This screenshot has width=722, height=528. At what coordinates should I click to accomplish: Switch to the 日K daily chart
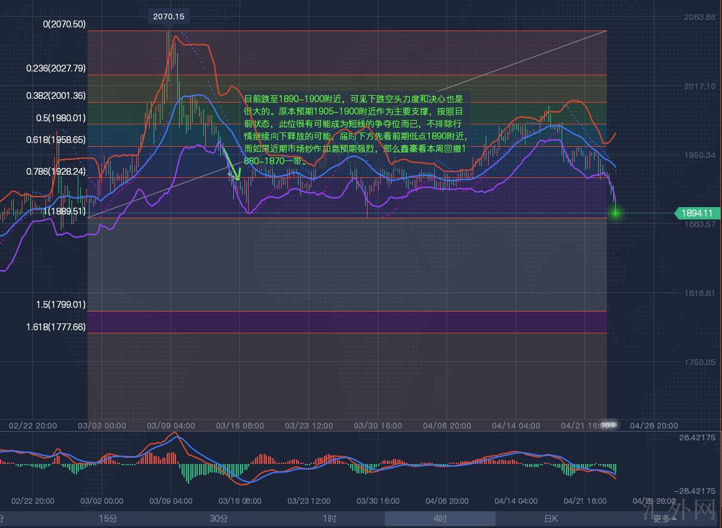click(x=551, y=519)
